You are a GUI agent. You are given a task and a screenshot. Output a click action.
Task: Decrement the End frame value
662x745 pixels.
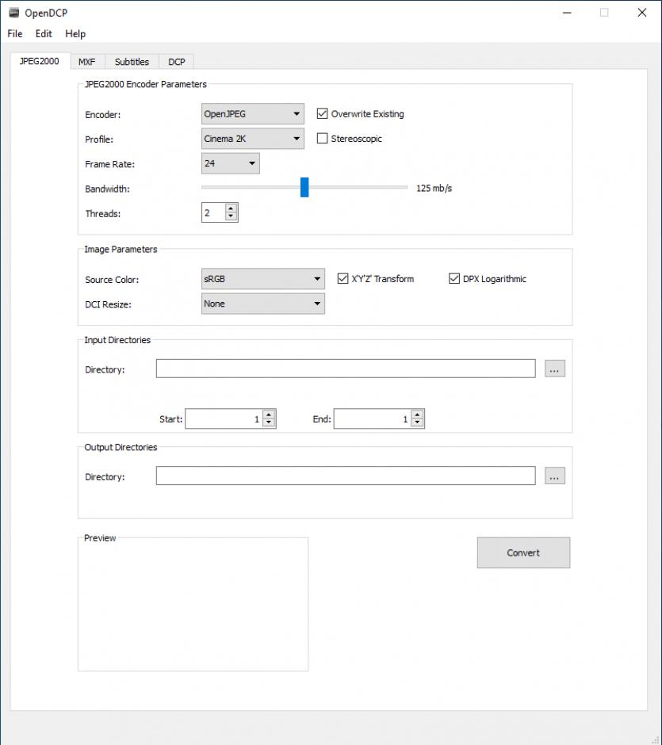pos(418,423)
